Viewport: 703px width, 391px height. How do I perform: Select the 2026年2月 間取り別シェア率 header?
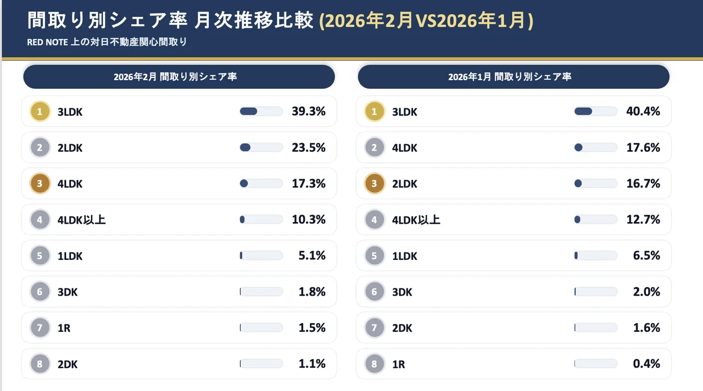(178, 77)
